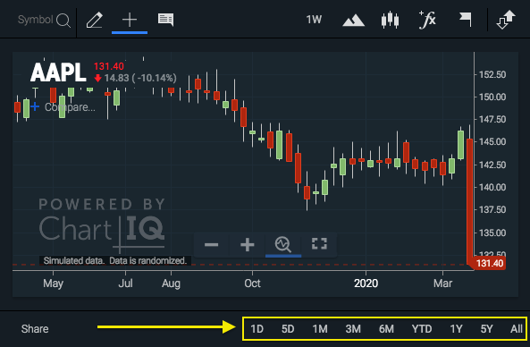Zoom out with the minus button
Image resolution: width=530 pixels, height=347 pixels.
(x=212, y=244)
